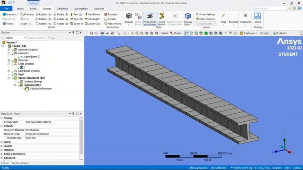303x170 pixels.
Task: Collapse the Geometry tree node
Action: 9,53
